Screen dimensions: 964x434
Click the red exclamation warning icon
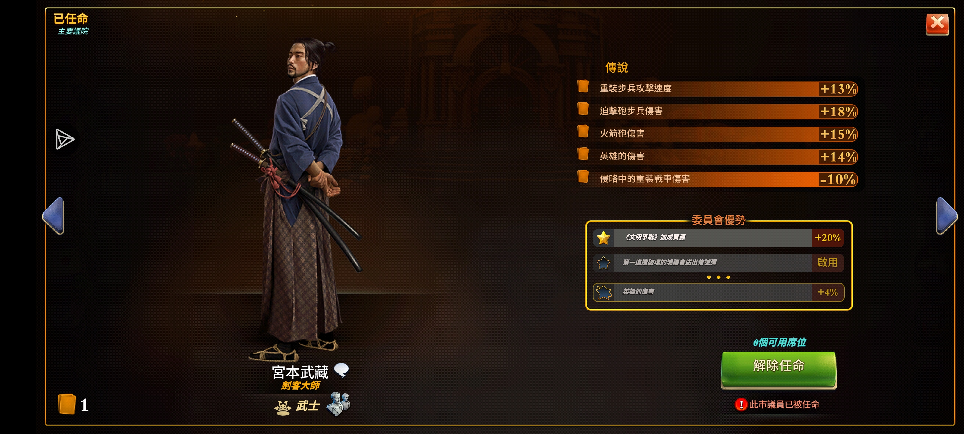[740, 404]
